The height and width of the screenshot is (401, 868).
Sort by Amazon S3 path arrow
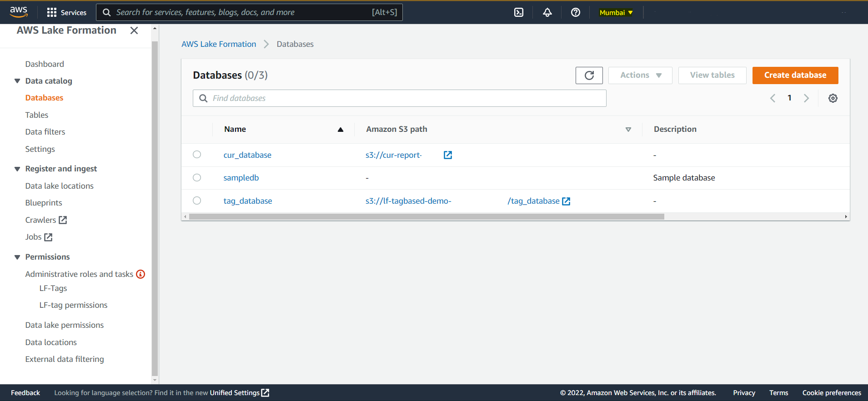(628, 130)
